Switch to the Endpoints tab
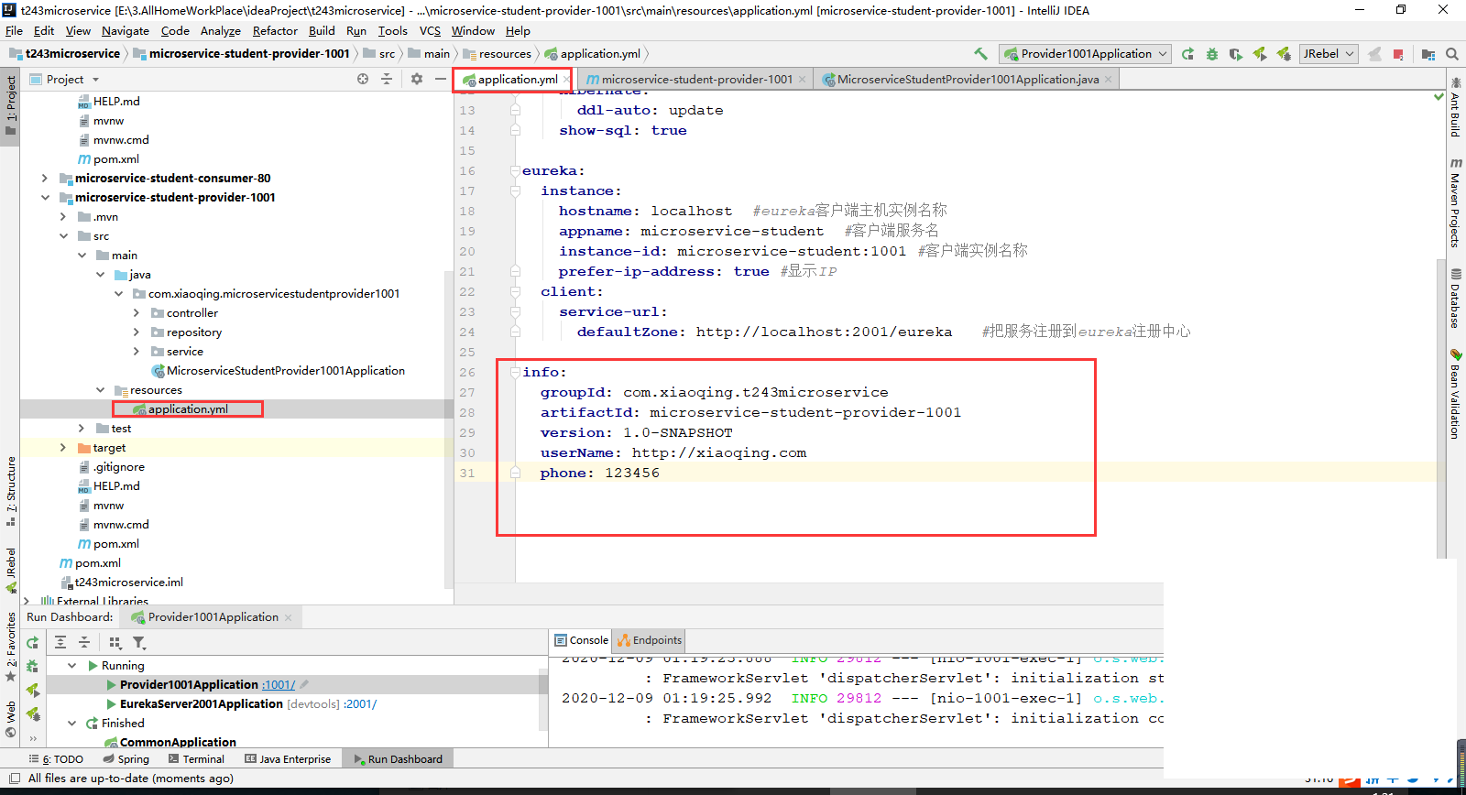The height and width of the screenshot is (795, 1466). tap(650, 640)
